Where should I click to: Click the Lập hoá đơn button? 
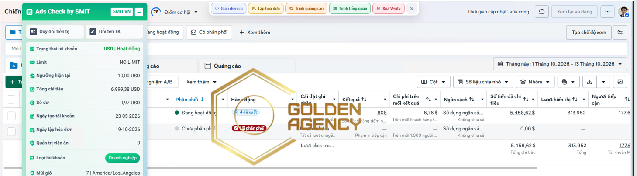tap(265, 8)
